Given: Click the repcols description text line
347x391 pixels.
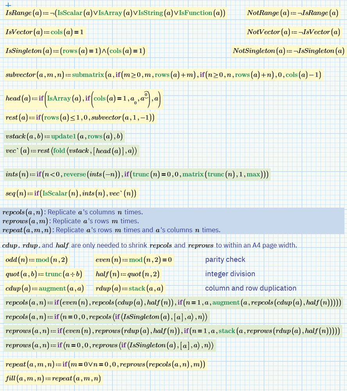Looking at the screenshot, I should click(x=73, y=212).
